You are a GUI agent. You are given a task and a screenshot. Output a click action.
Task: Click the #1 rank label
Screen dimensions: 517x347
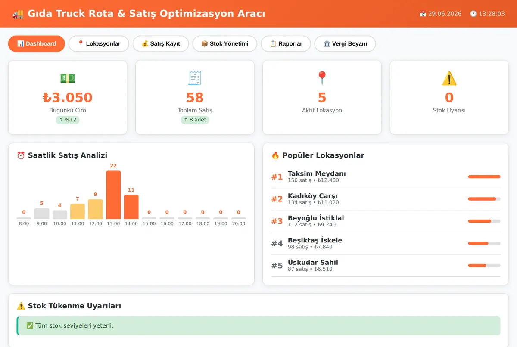coord(277,177)
